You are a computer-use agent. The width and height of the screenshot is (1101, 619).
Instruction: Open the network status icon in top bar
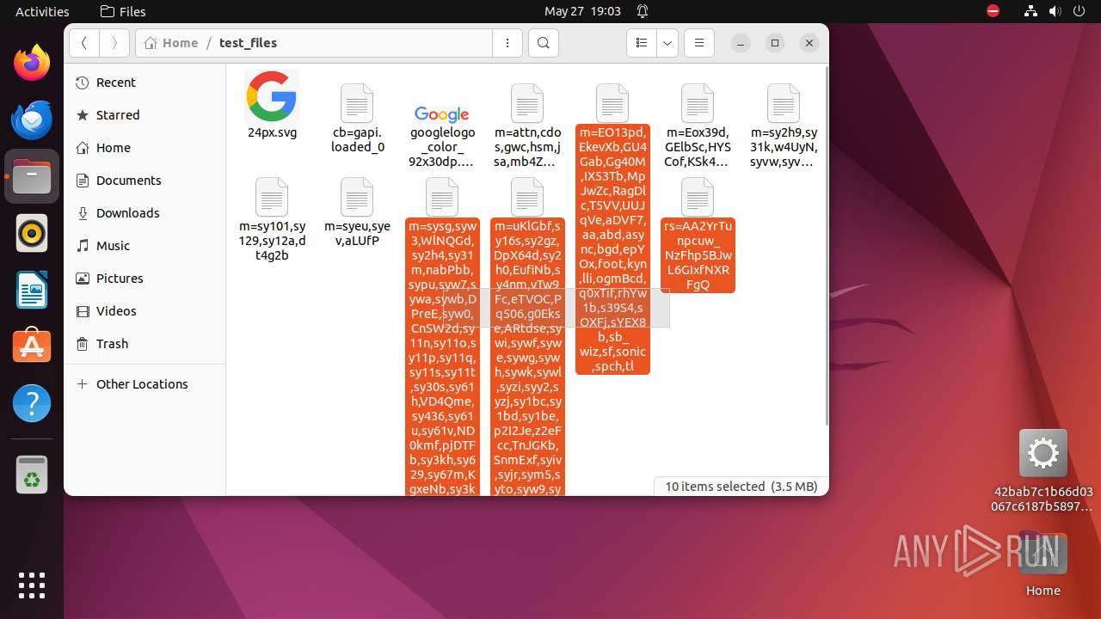(1030, 11)
